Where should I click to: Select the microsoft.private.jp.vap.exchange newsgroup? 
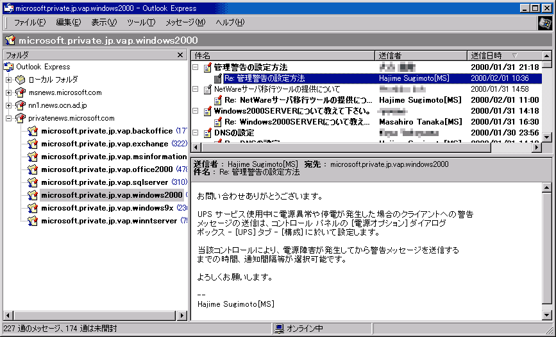[x=104, y=144]
